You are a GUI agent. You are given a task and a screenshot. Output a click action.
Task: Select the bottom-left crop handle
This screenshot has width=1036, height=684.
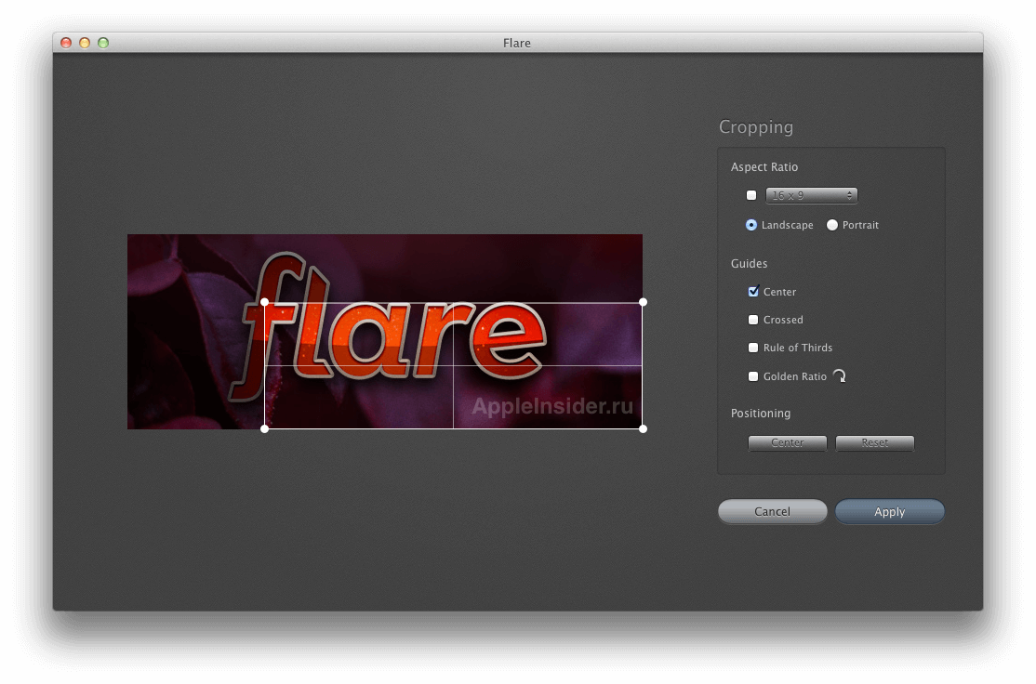tap(265, 428)
